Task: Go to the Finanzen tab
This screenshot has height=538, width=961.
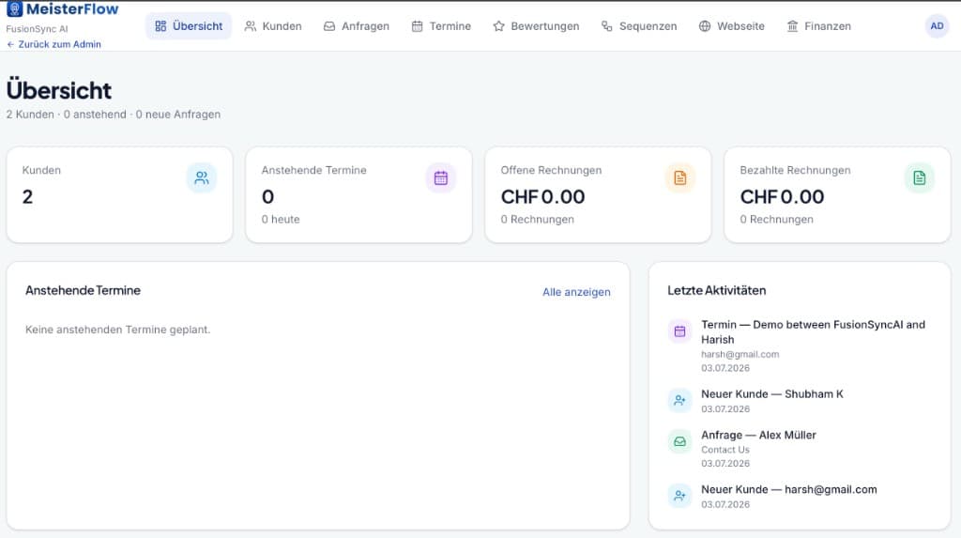Action: click(x=818, y=25)
